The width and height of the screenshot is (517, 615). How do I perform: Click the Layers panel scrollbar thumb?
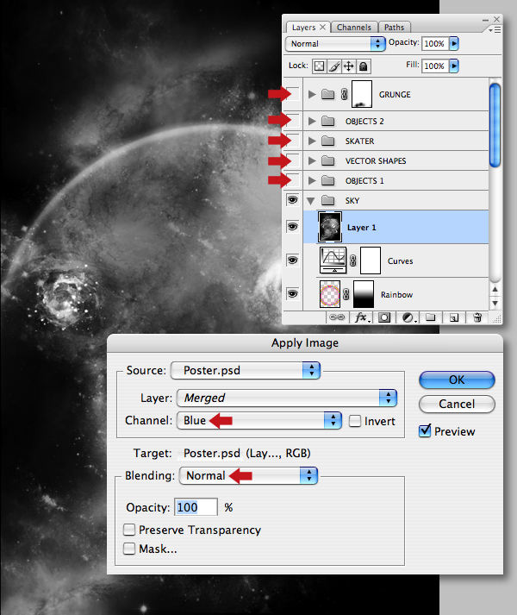[x=495, y=125]
